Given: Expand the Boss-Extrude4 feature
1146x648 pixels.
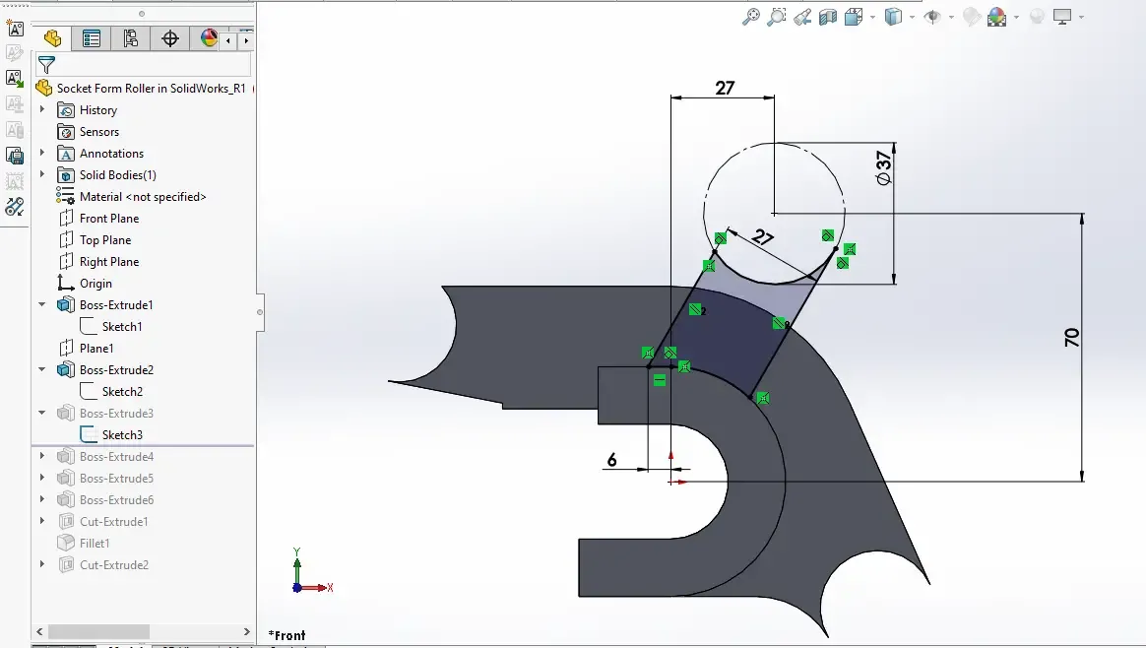Looking at the screenshot, I should [x=41, y=456].
